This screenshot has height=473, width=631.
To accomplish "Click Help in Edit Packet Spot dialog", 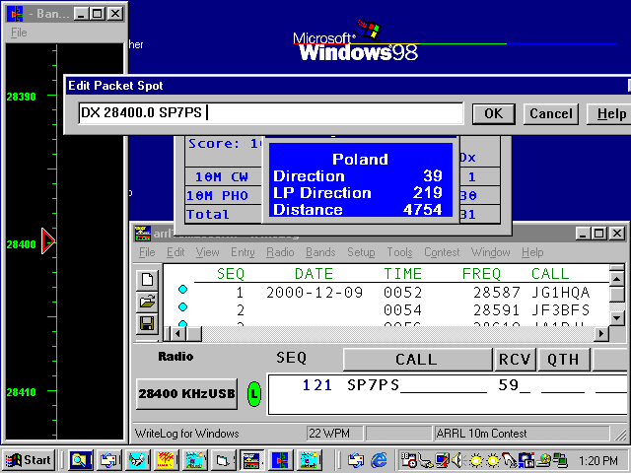I will click(611, 114).
